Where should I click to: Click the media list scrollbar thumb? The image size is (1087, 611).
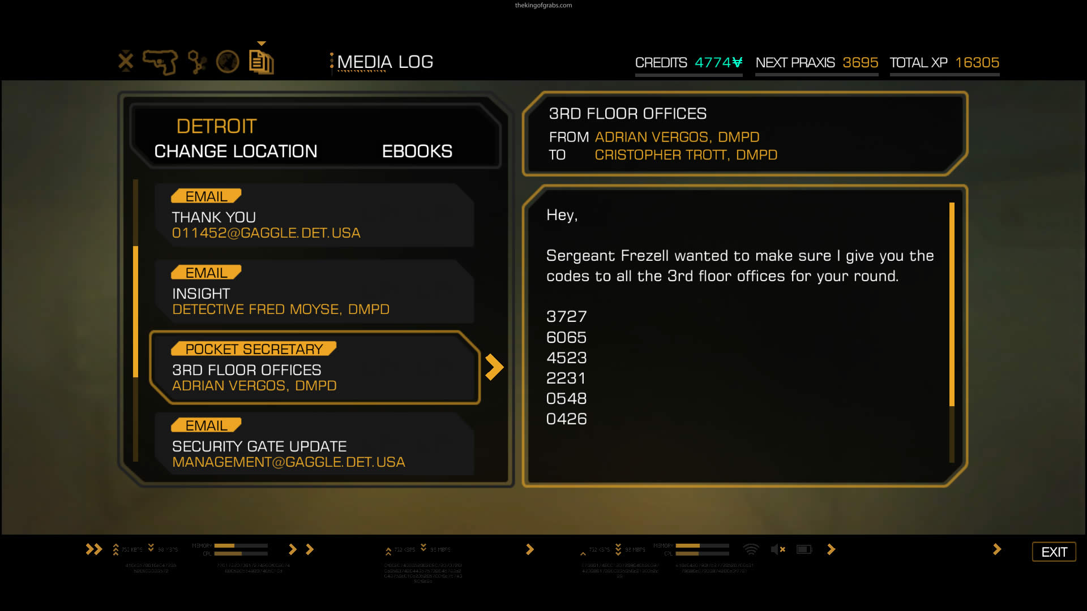[x=135, y=312]
